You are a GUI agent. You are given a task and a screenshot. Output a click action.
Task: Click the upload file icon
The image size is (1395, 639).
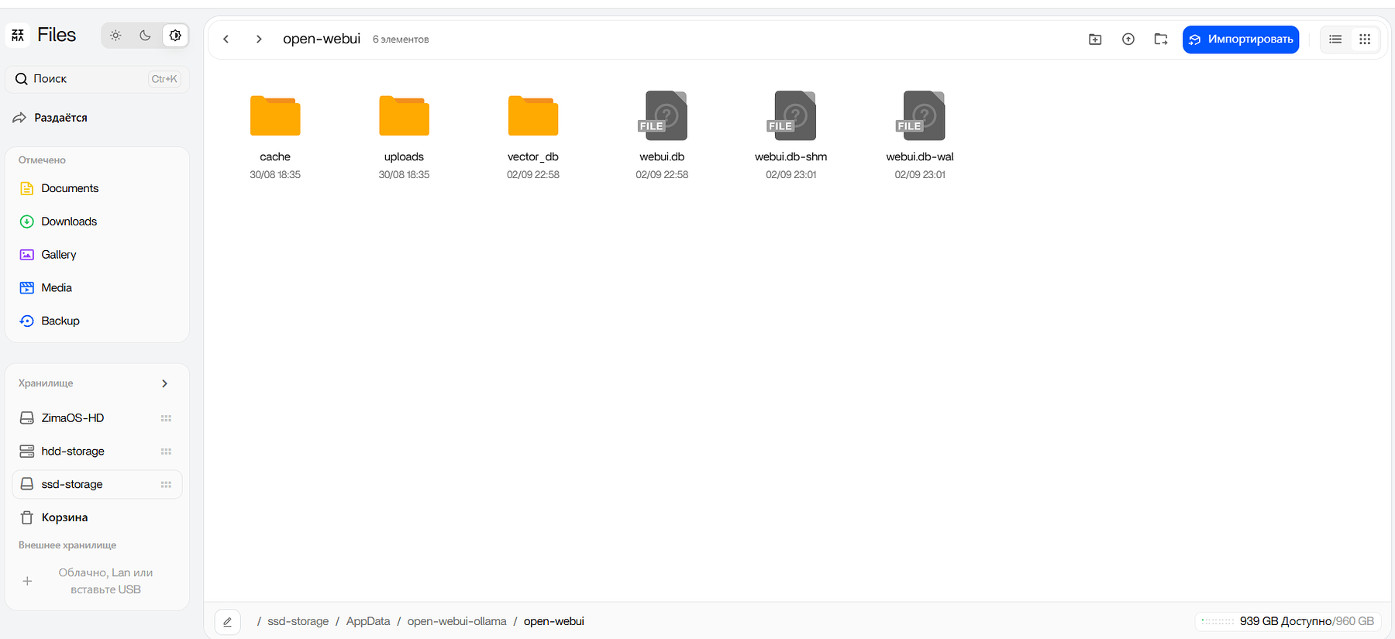pyautogui.click(x=1128, y=40)
